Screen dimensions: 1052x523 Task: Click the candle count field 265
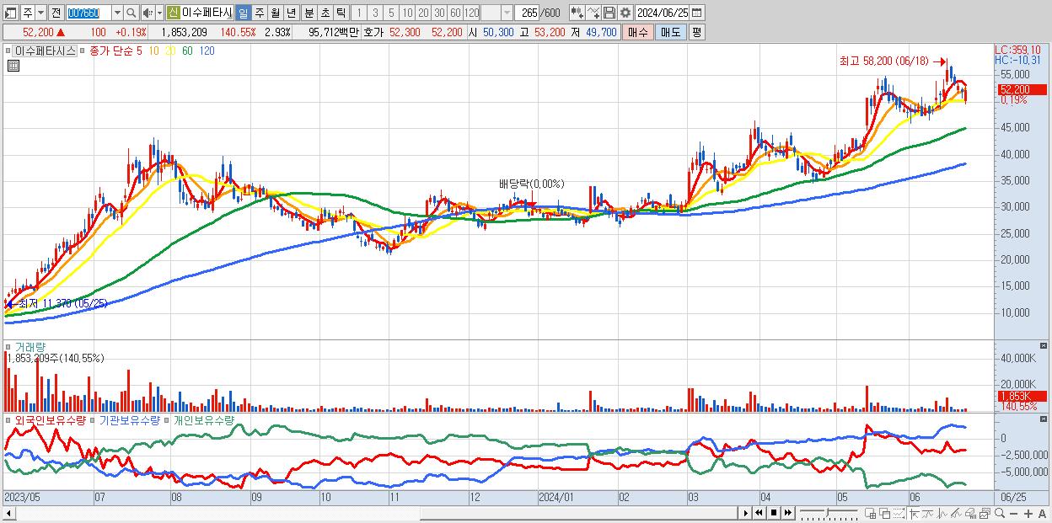pos(527,13)
